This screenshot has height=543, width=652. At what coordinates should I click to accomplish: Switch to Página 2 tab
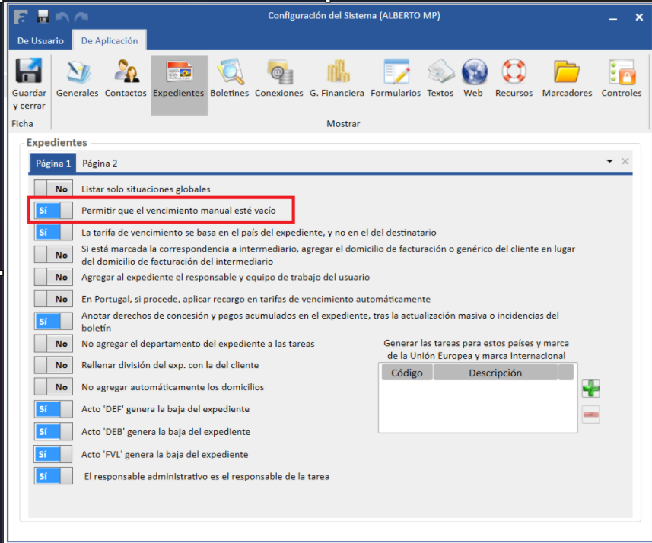pyautogui.click(x=100, y=163)
